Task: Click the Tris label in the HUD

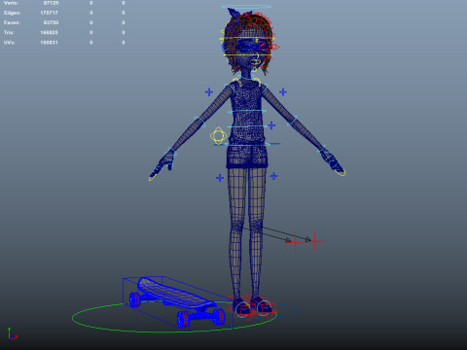Action: click(x=9, y=32)
